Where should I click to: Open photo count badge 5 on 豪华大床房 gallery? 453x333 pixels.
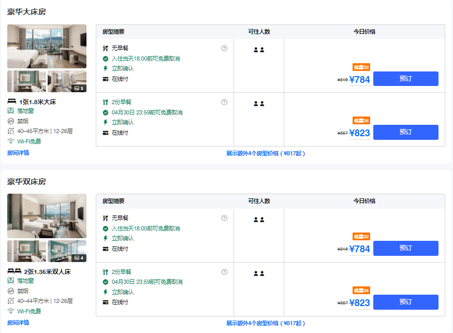(79, 89)
